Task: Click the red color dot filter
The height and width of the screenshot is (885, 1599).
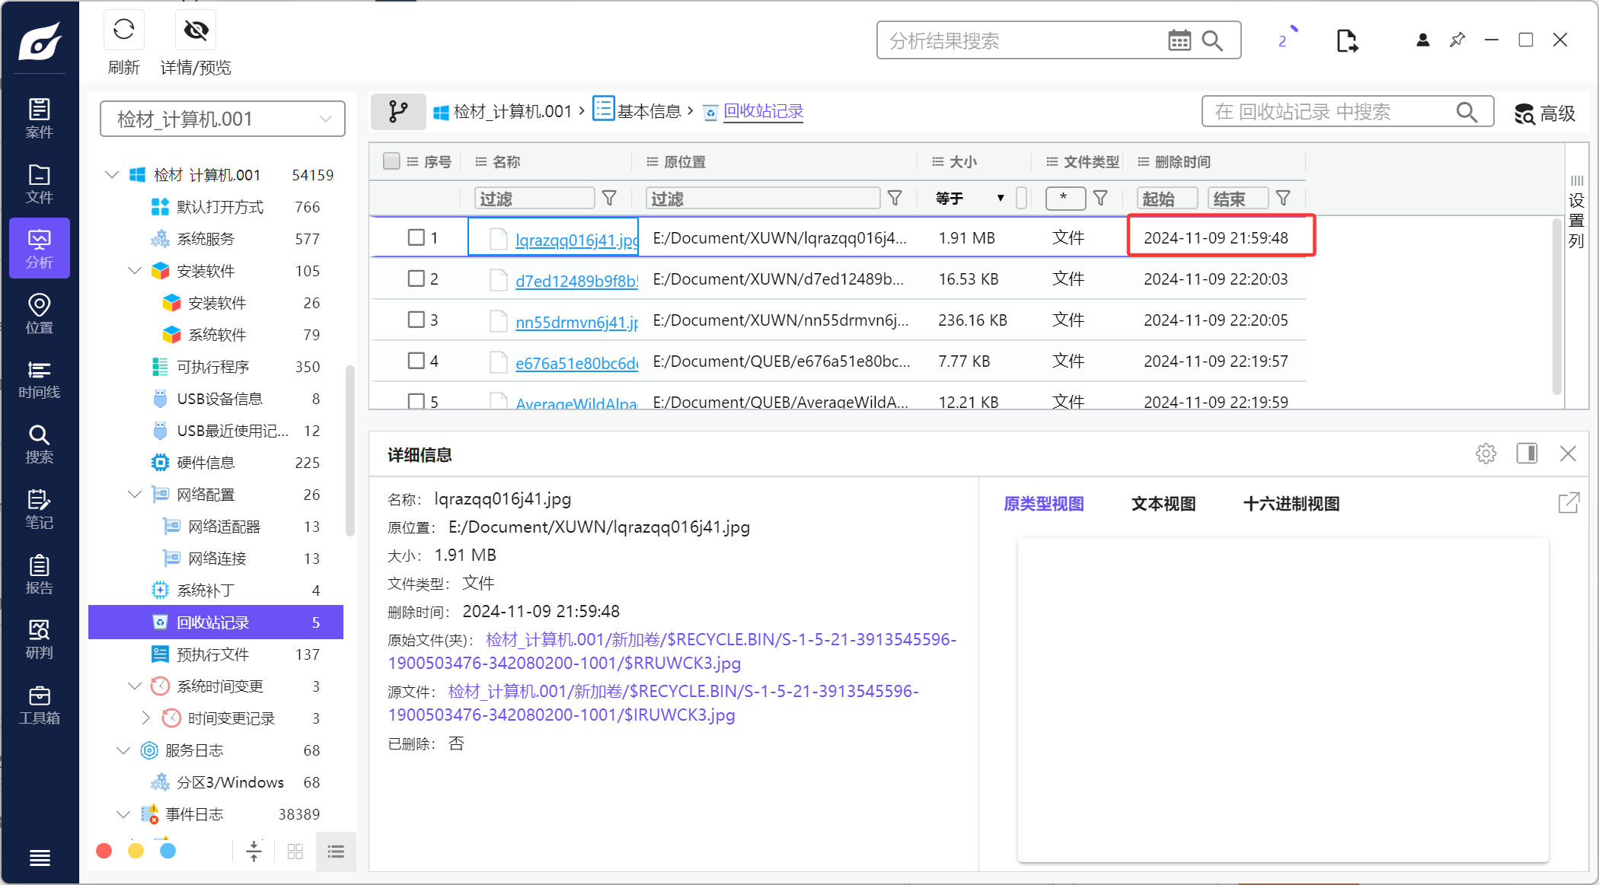Action: (104, 851)
